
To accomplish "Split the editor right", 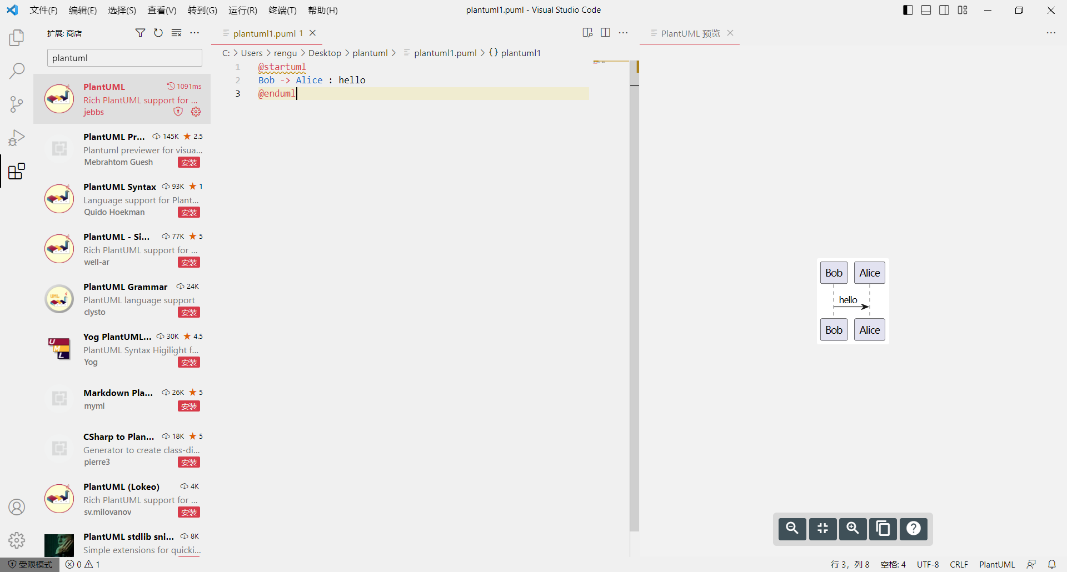I will 606,33.
